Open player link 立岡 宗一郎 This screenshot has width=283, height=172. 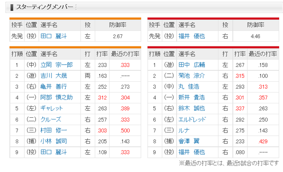point(57,65)
